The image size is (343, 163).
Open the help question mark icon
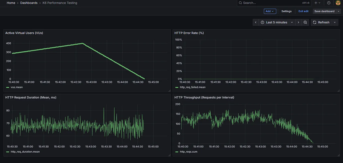pos(329,3)
